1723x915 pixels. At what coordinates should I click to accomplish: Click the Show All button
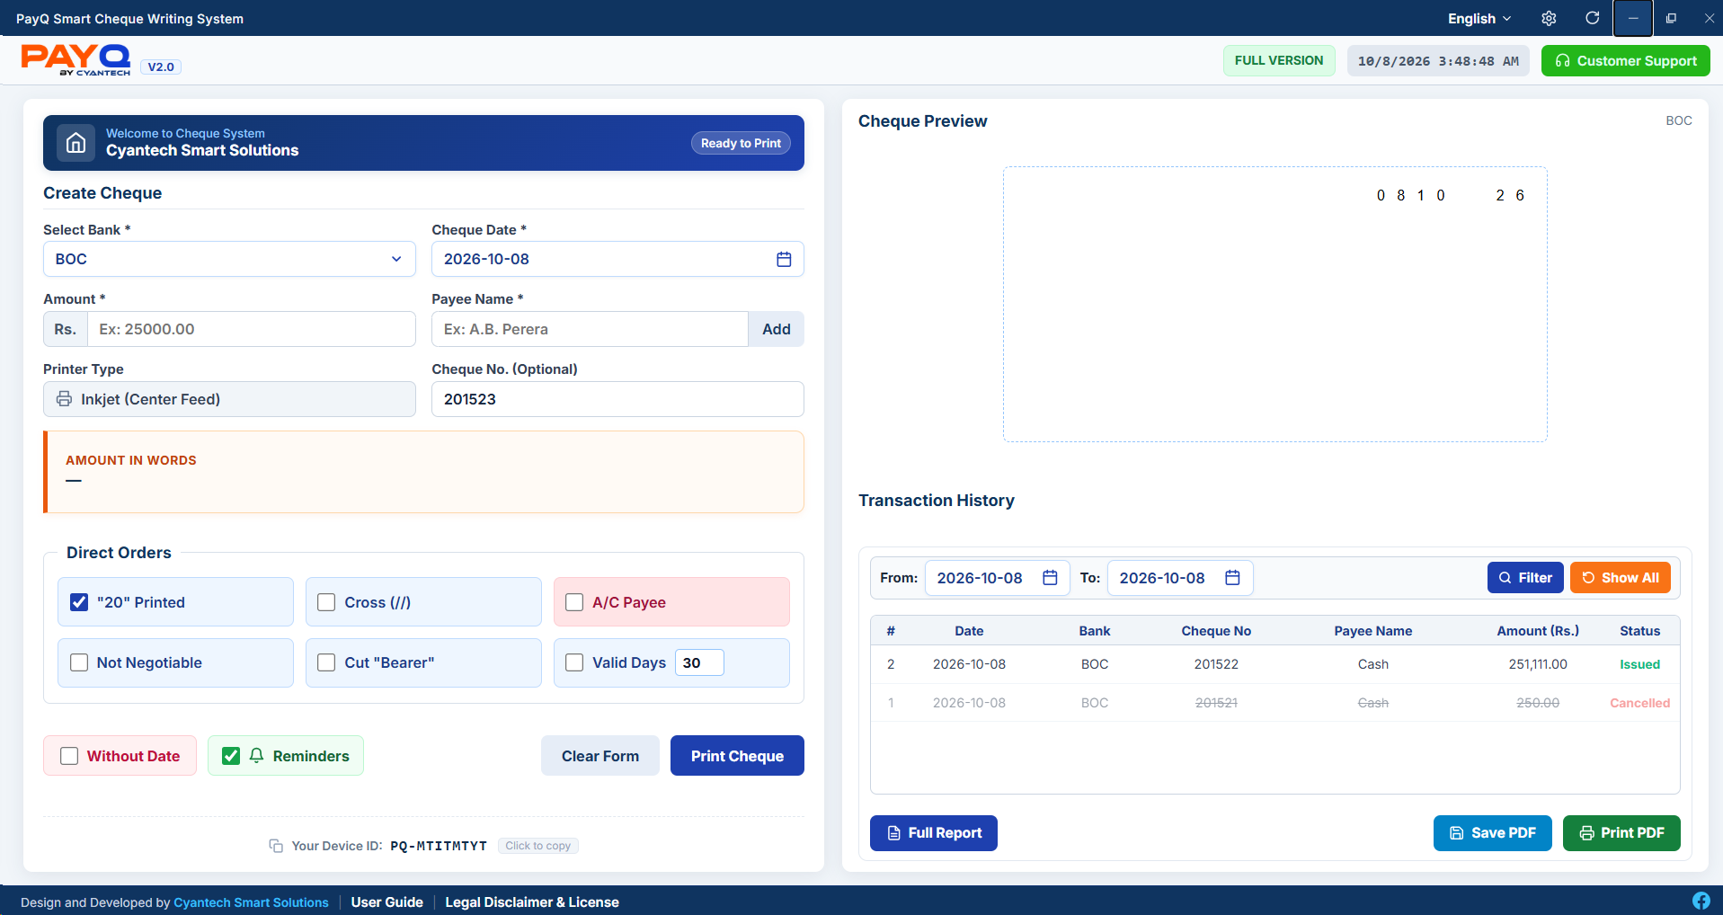click(x=1621, y=578)
